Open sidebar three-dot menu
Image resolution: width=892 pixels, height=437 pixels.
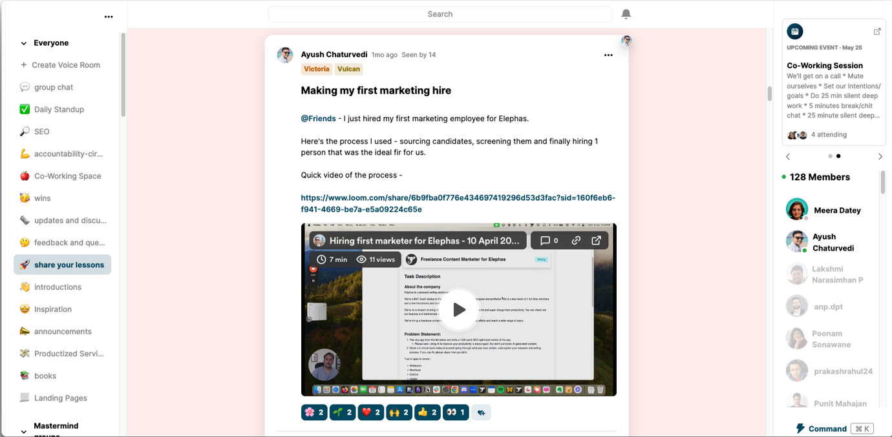(x=109, y=17)
